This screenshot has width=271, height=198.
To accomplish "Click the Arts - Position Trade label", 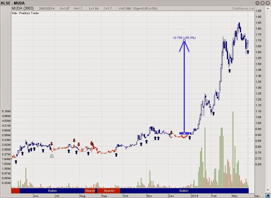I will (25, 13).
